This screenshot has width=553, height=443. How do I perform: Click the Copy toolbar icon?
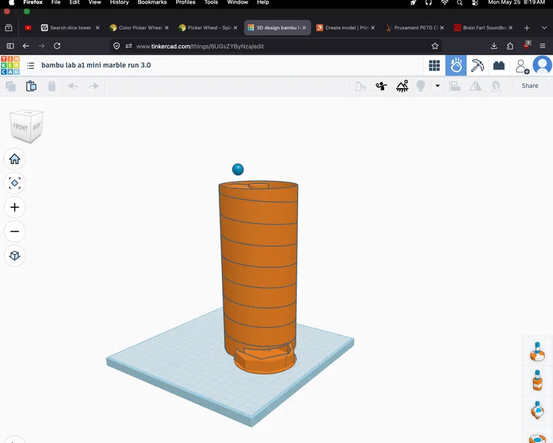tap(11, 86)
